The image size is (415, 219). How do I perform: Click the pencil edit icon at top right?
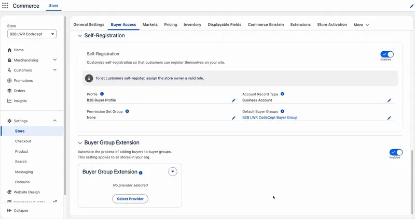pyautogui.click(x=412, y=6)
